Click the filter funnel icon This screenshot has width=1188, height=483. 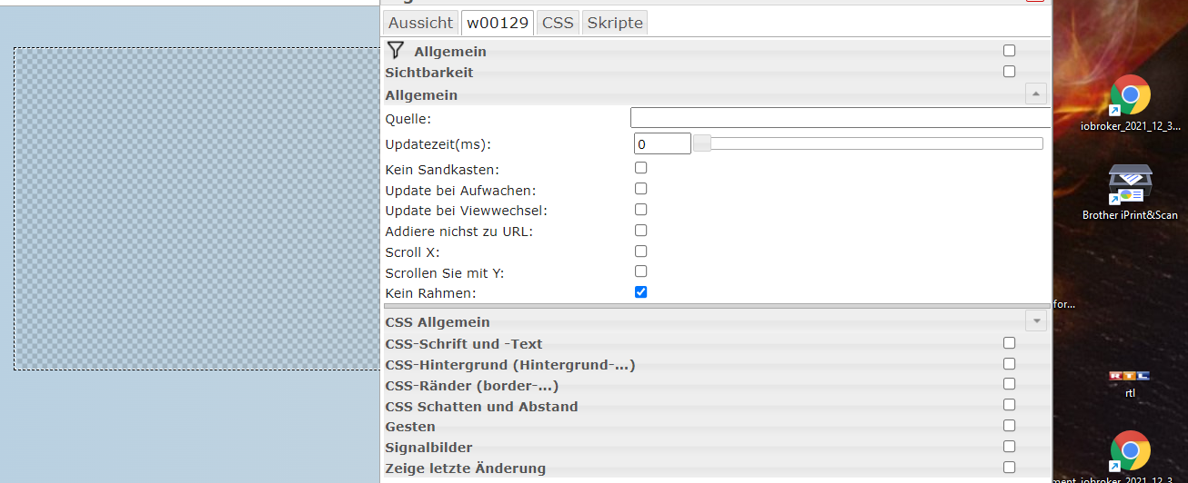point(395,51)
